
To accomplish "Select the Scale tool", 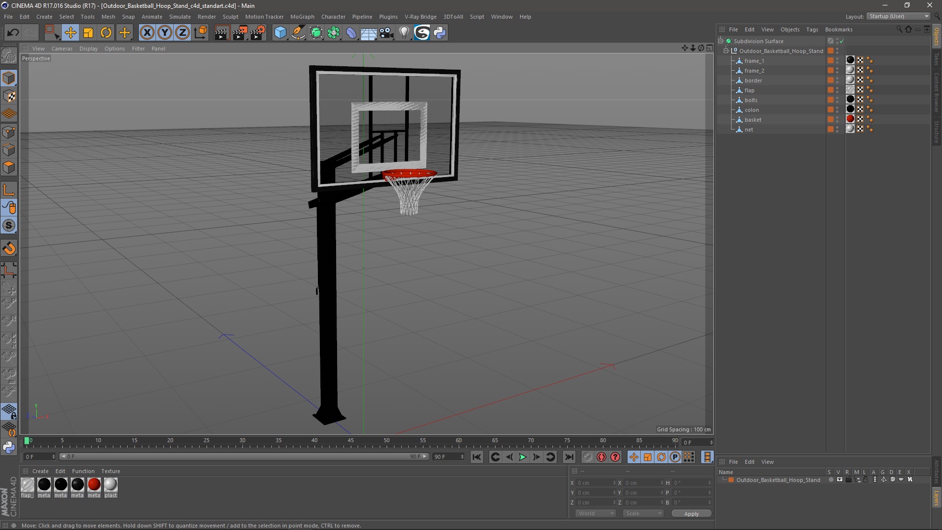I will tap(88, 33).
